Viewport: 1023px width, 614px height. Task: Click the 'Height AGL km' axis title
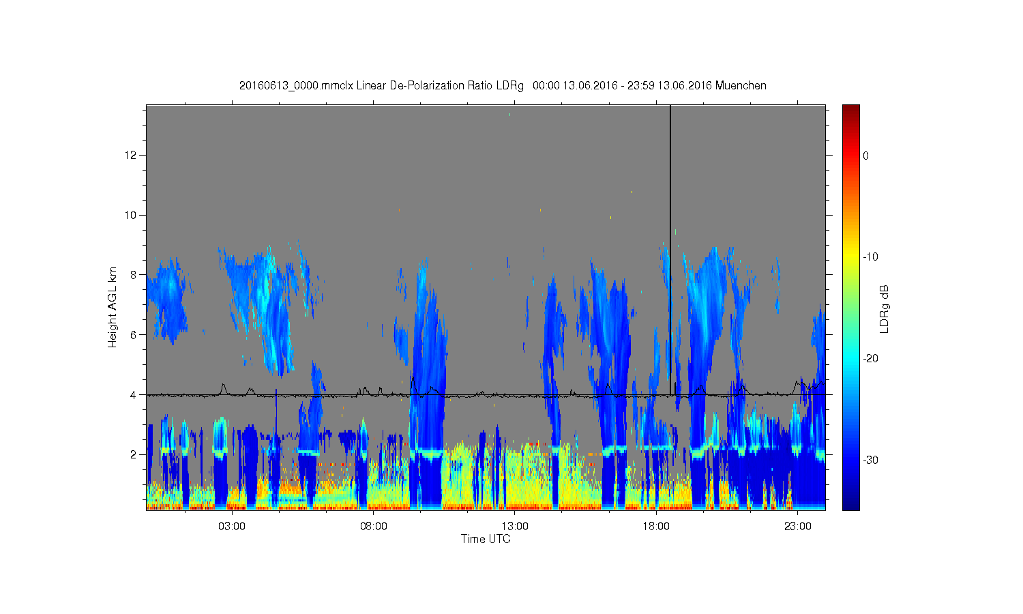113,307
